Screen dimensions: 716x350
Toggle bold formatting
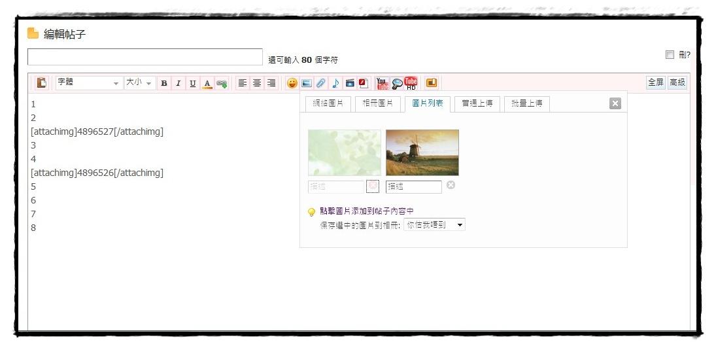[163, 83]
